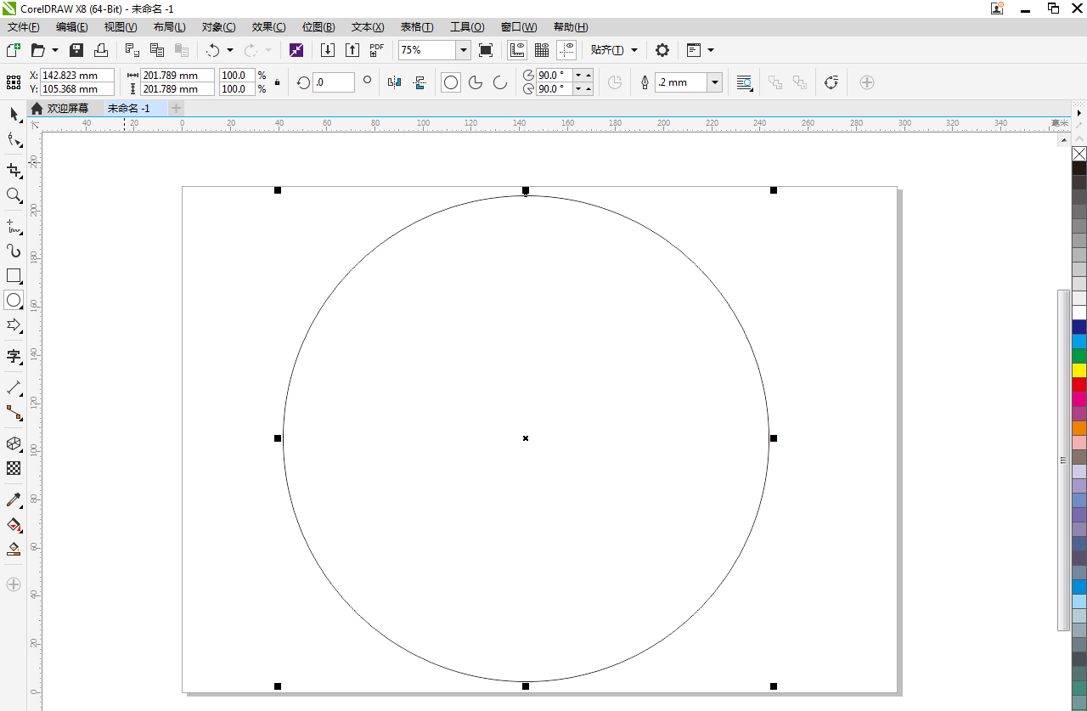Pick the Text tool (字)
The image size is (1087, 711).
tap(14, 356)
